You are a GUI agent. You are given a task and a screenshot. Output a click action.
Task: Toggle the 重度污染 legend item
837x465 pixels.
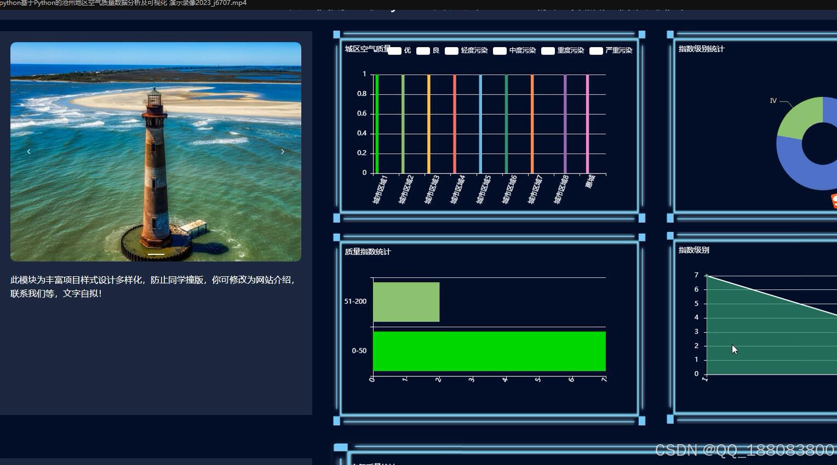(548, 50)
